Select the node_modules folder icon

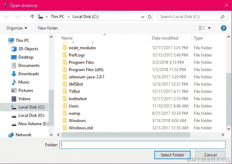65,48
